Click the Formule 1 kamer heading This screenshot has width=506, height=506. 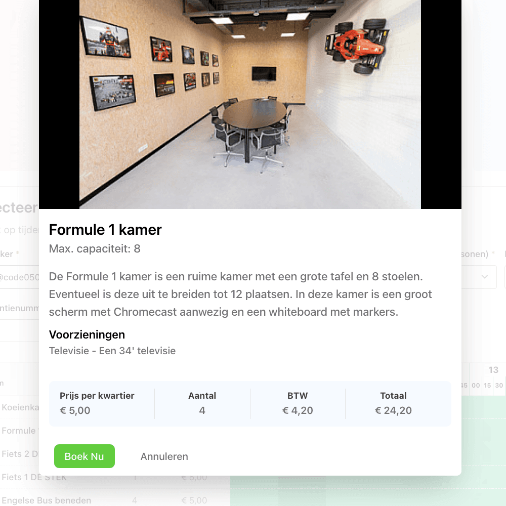tap(105, 230)
